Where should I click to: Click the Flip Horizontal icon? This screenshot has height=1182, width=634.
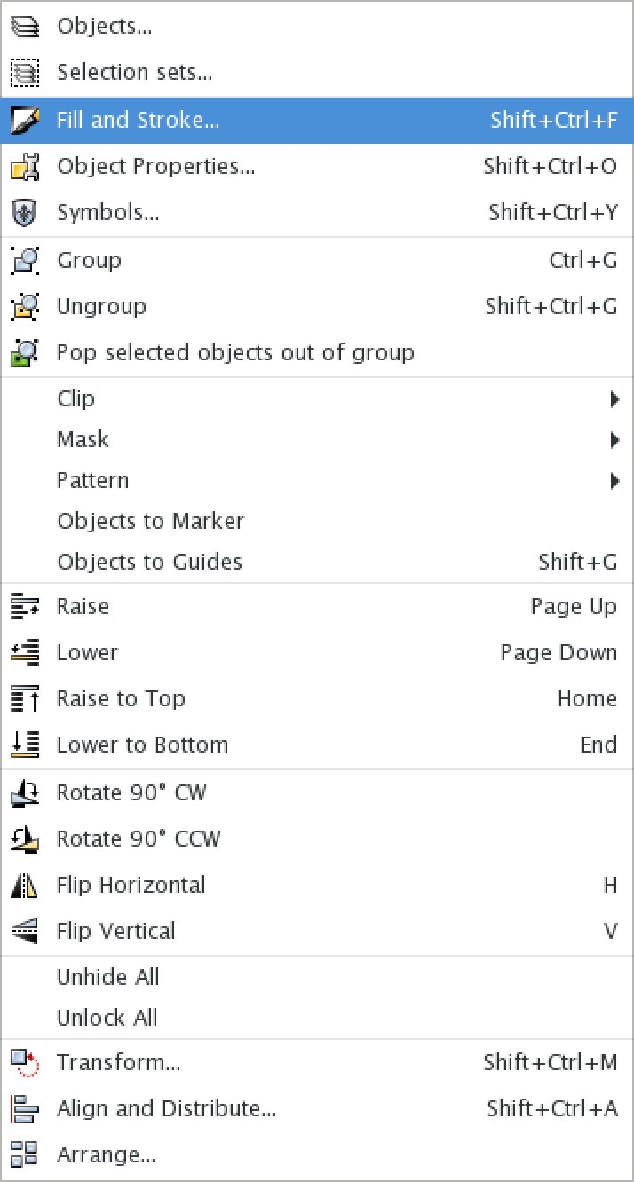(x=24, y=885)
